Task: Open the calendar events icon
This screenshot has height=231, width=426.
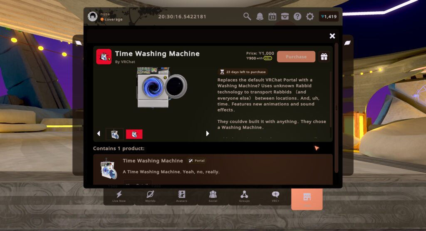Action: [x=272, y=17]
